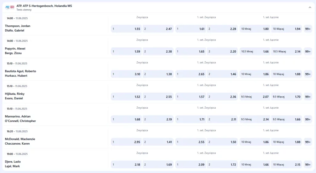Pick Djere winner odds 2.18
This screenshot has width=316, height=173.
pos(127,164)
